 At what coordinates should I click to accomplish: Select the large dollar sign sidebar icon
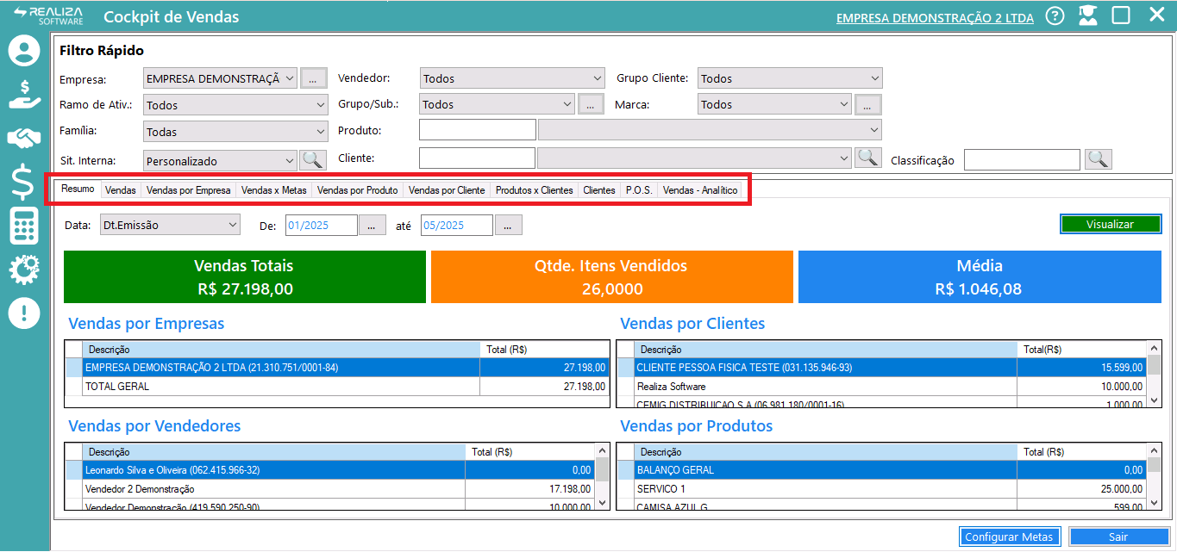coord(23,183)
